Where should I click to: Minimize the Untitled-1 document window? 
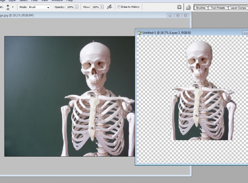[x=245, y=33]
